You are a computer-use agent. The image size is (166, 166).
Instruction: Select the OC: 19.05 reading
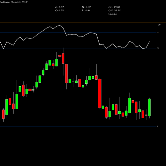(114, 7)
